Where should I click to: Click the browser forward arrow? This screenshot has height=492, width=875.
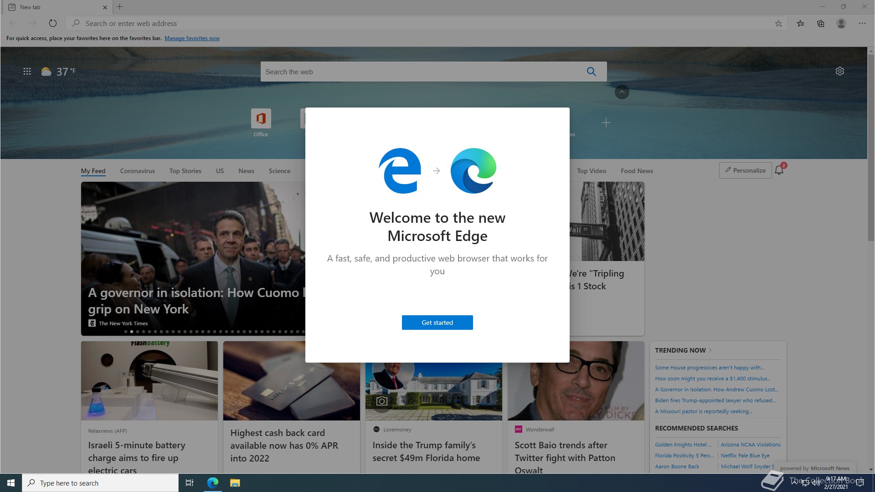pyautogui.click(x=32, y=23)
